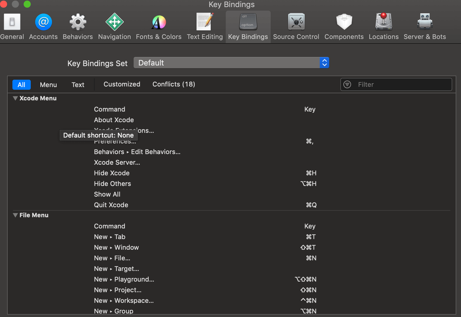Show Conflicts (18) tab
The width and height of the screenshot is (461, 317).
coord(174,84)
